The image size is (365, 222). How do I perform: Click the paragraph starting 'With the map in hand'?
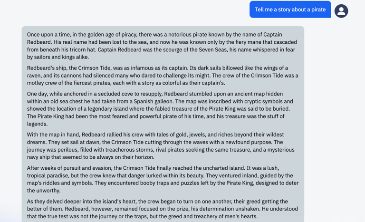pyautogui.click(x=161, y=146)
